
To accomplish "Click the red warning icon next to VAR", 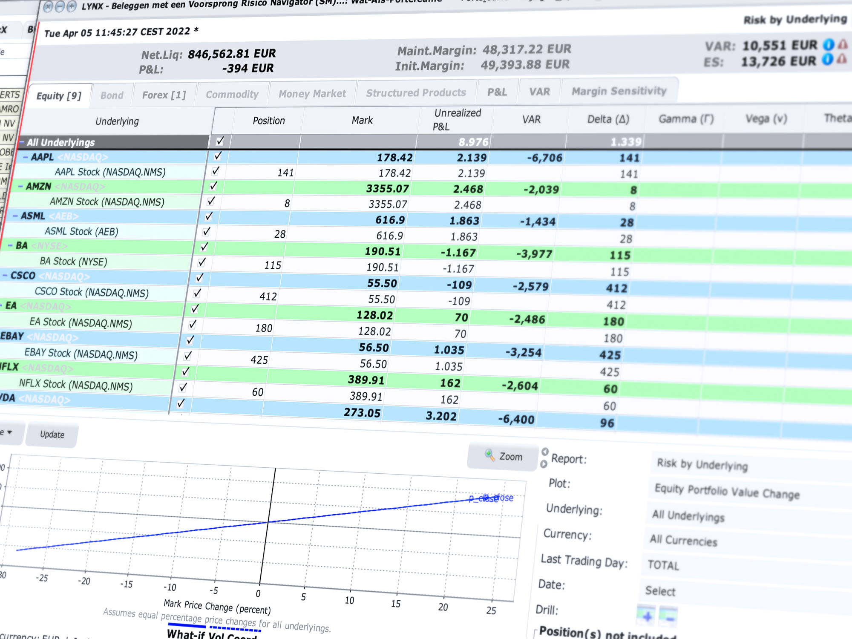I will pos(843,44).
